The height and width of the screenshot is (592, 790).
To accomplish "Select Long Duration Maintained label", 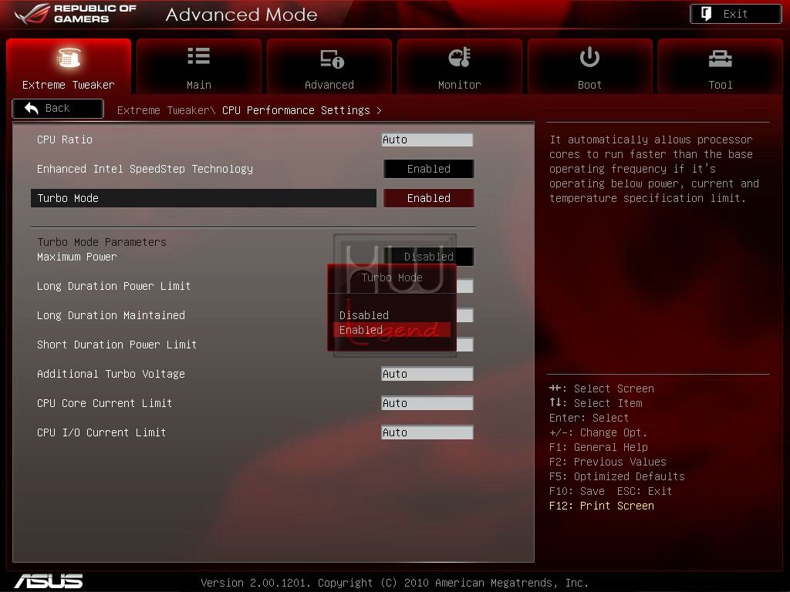I will (x=111, y=315).
